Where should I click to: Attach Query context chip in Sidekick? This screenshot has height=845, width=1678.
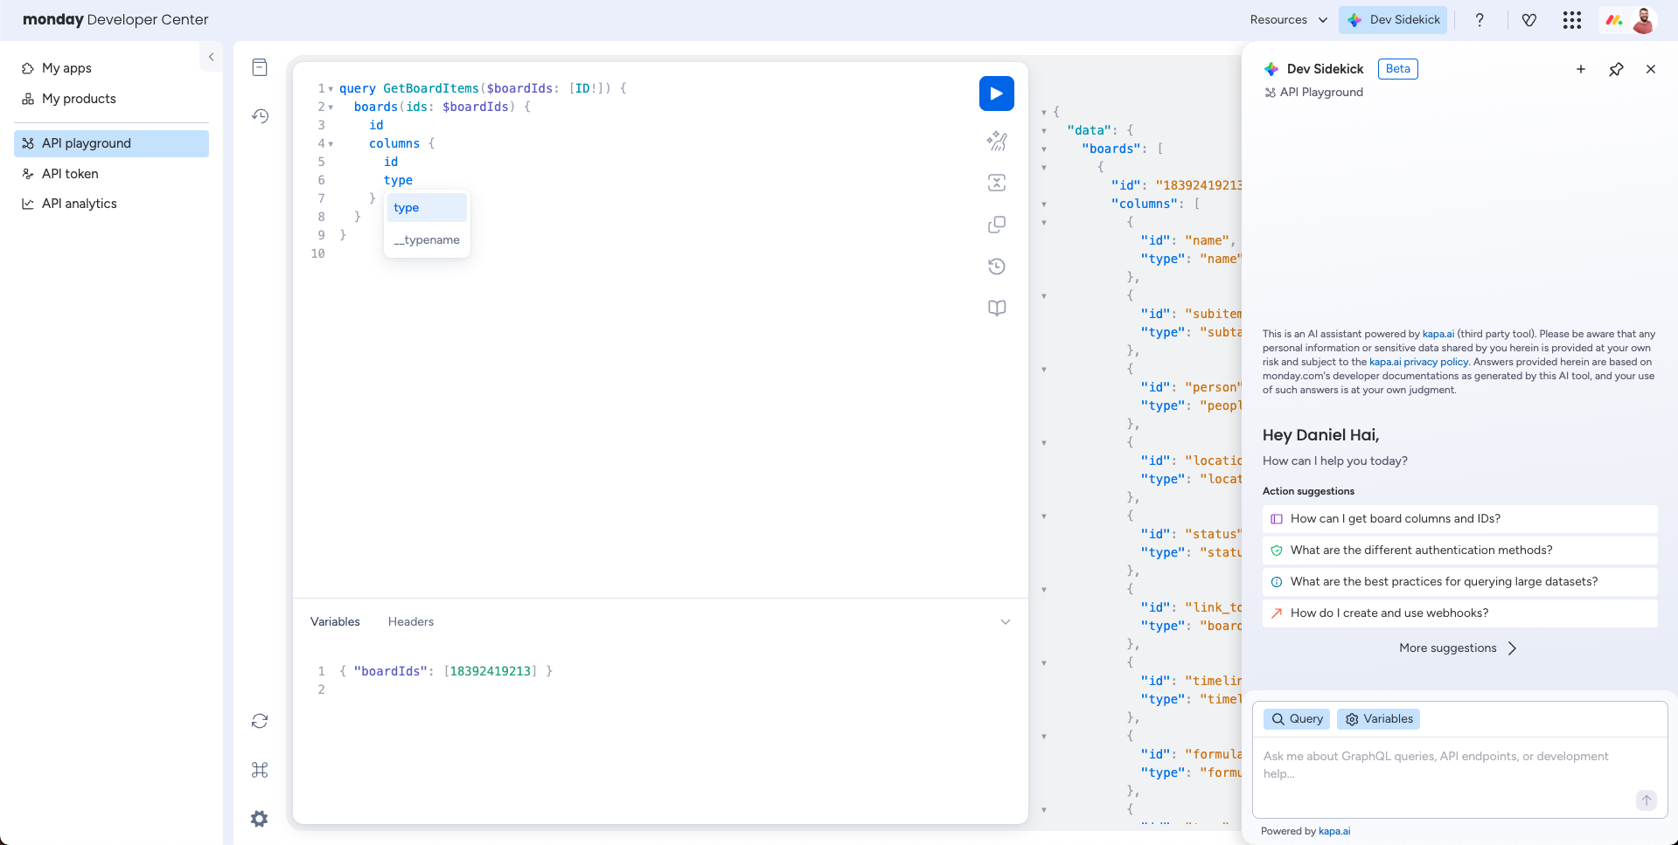[1297, 719]
